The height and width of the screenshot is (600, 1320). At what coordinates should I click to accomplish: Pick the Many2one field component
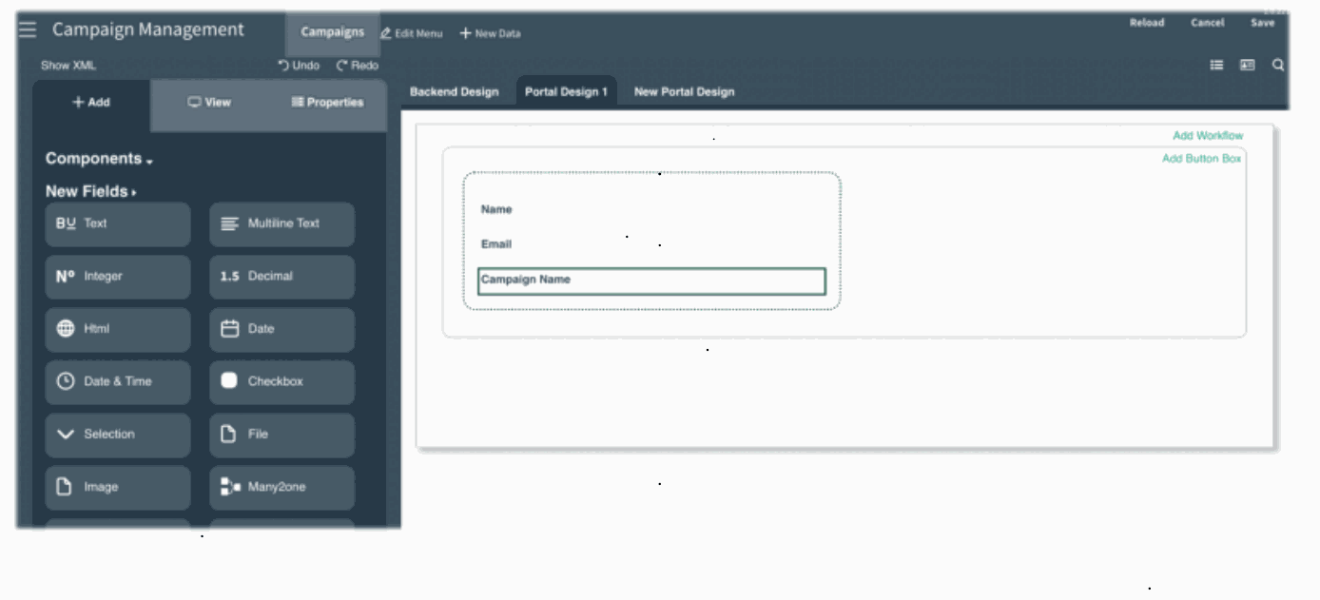pos(281,487)
